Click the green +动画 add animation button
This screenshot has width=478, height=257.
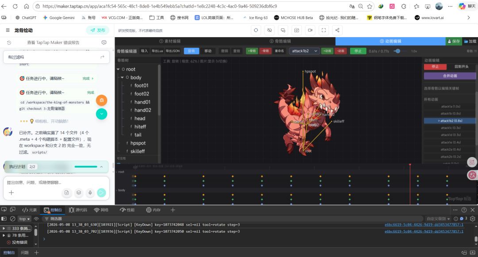pyautogui.click(x=328, y=51)
